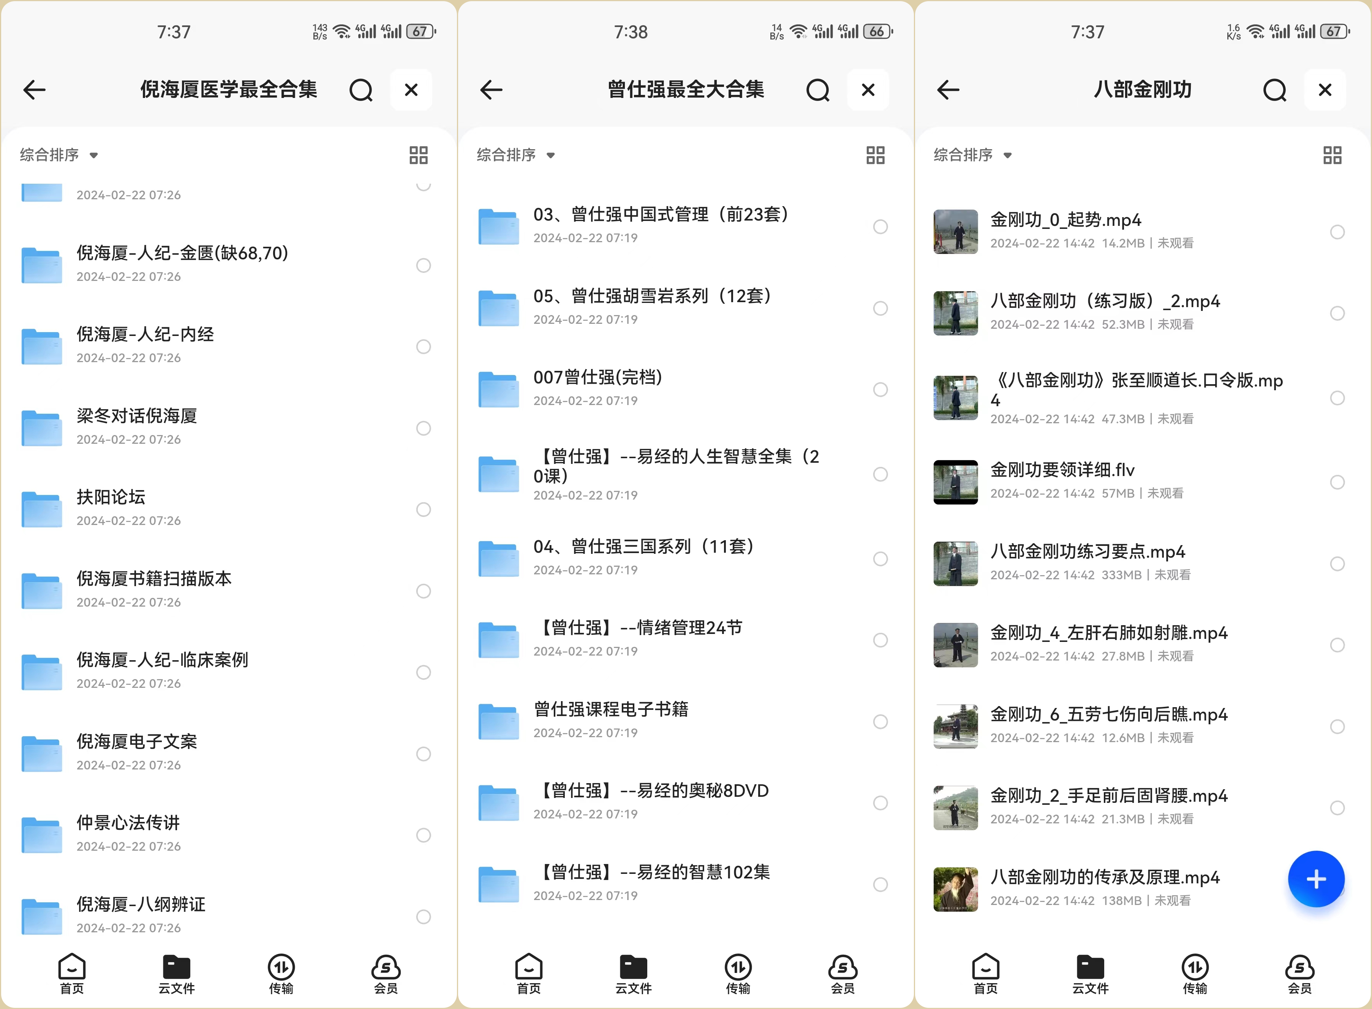
Task: Open folder icon of 倪海厦-八纲辨证
Action: click(x=41, y=916)
